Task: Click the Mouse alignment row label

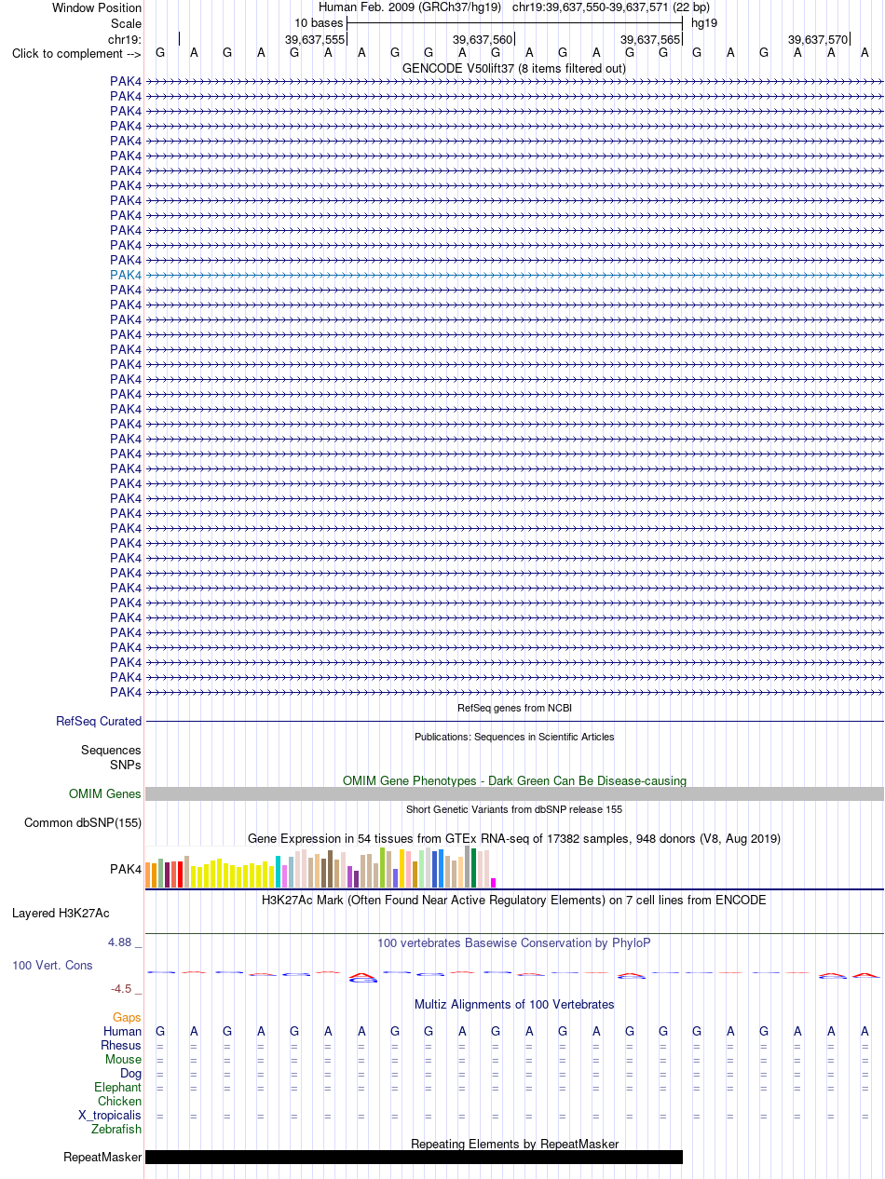Action: click(124, 1059)
